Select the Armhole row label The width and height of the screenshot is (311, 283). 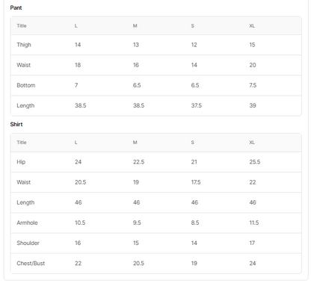pyautogui.click(x=27, y=223)
